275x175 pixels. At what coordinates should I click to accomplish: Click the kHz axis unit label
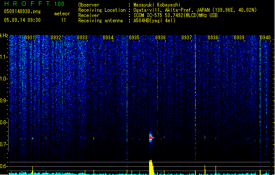pyautogui.click(x=4, y=35)
